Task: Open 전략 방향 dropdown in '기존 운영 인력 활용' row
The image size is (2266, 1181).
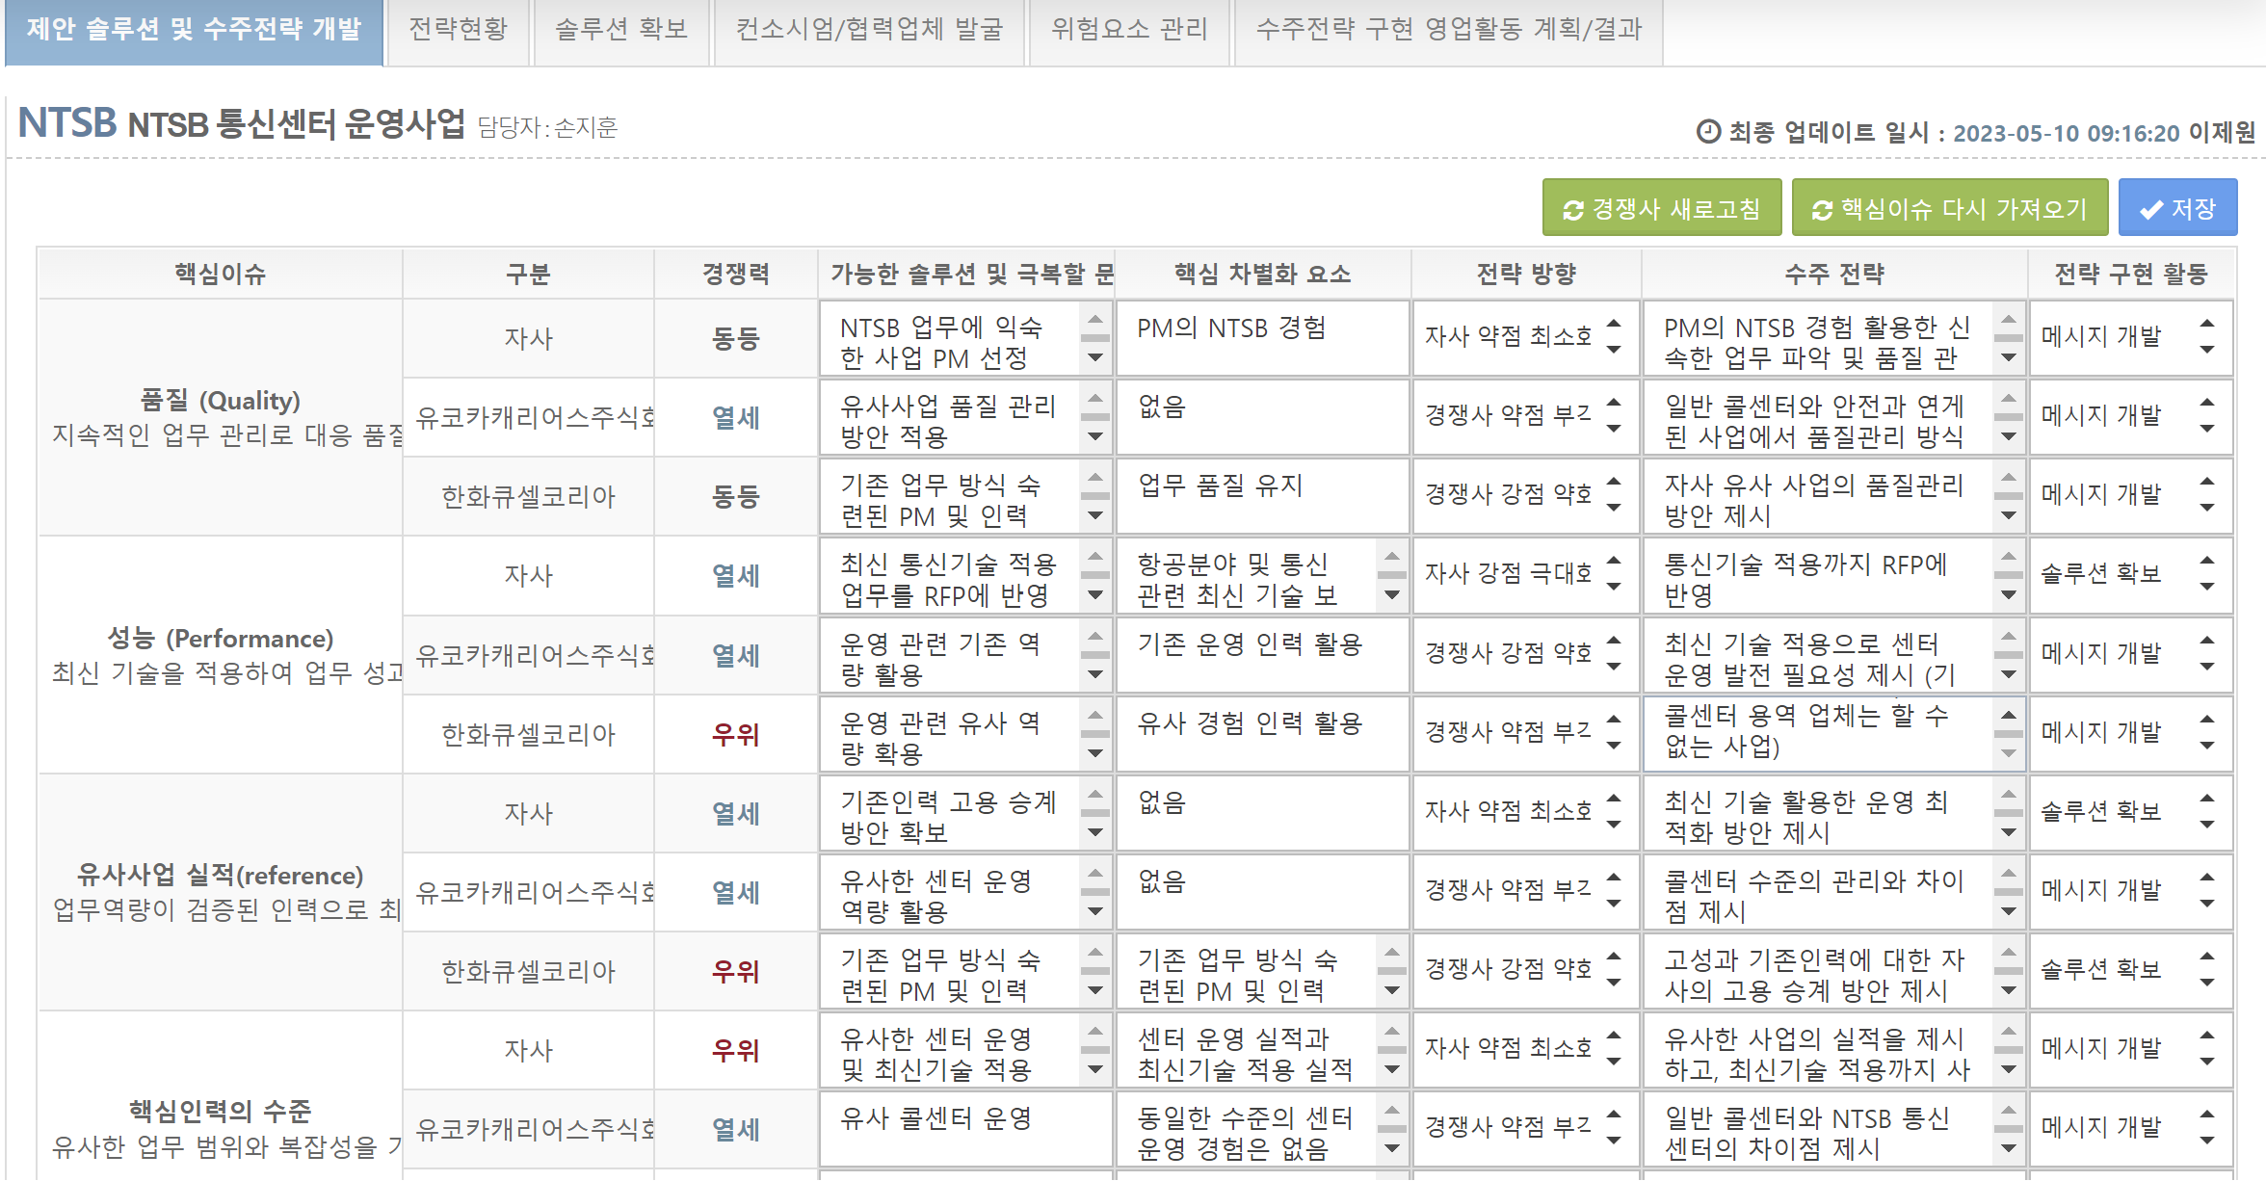Action: pos(1526,654)
